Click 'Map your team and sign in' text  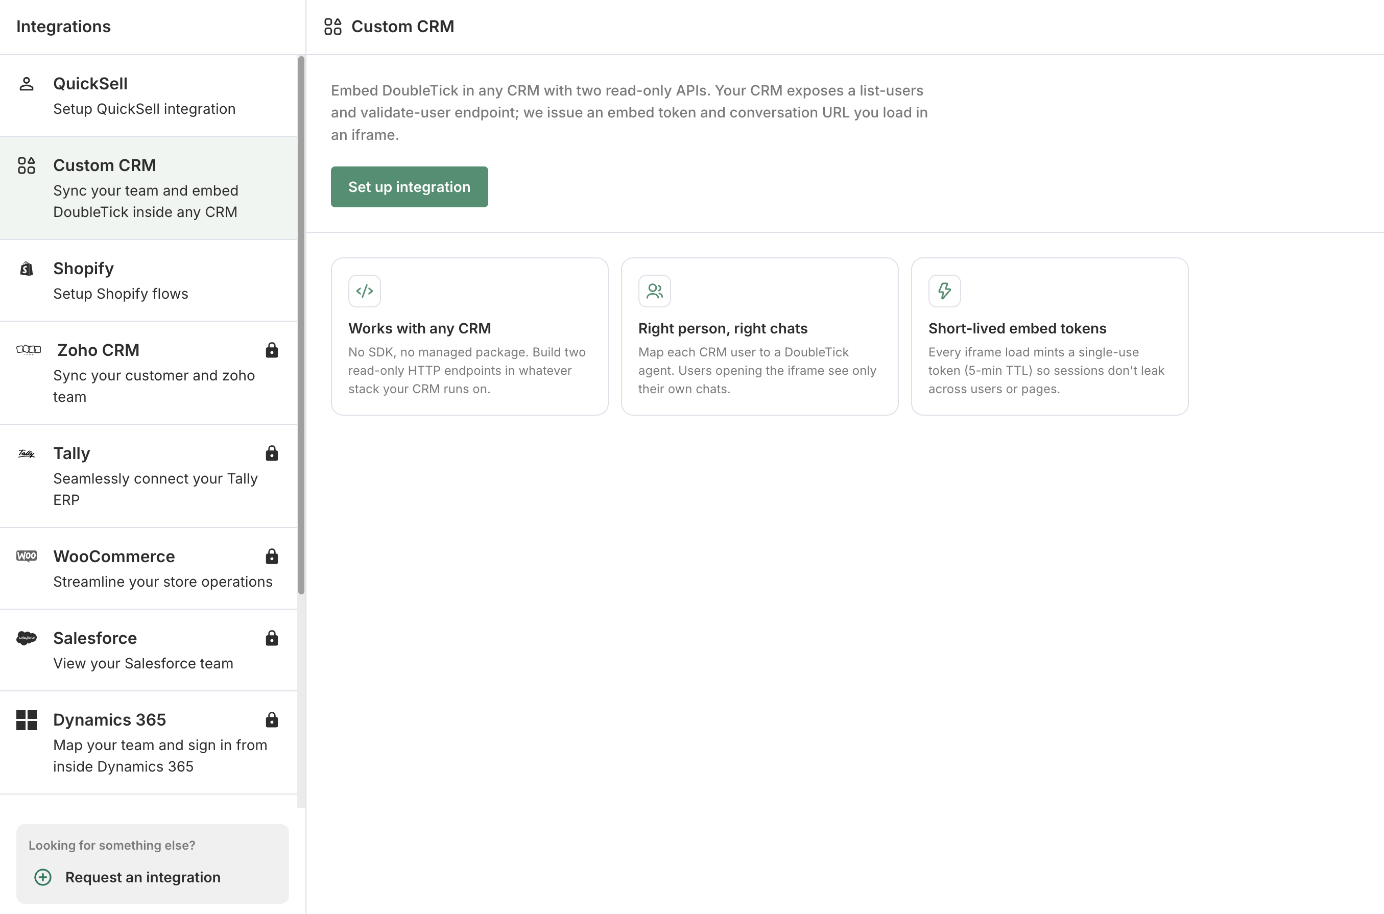[x=160, y=756]
